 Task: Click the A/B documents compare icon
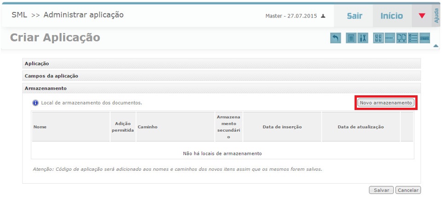pos(401,38)
